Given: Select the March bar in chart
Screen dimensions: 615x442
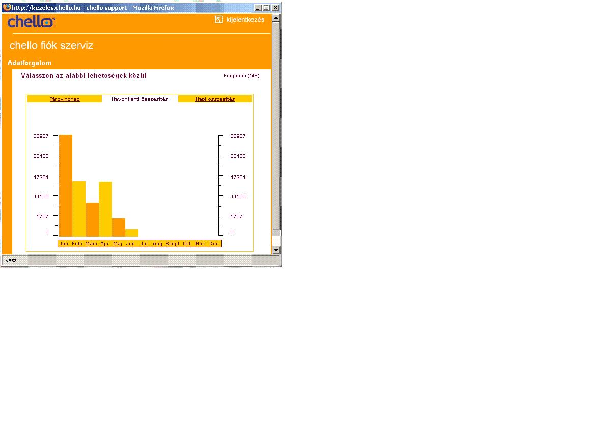Looking at the screenshot, I should (92, 219).
